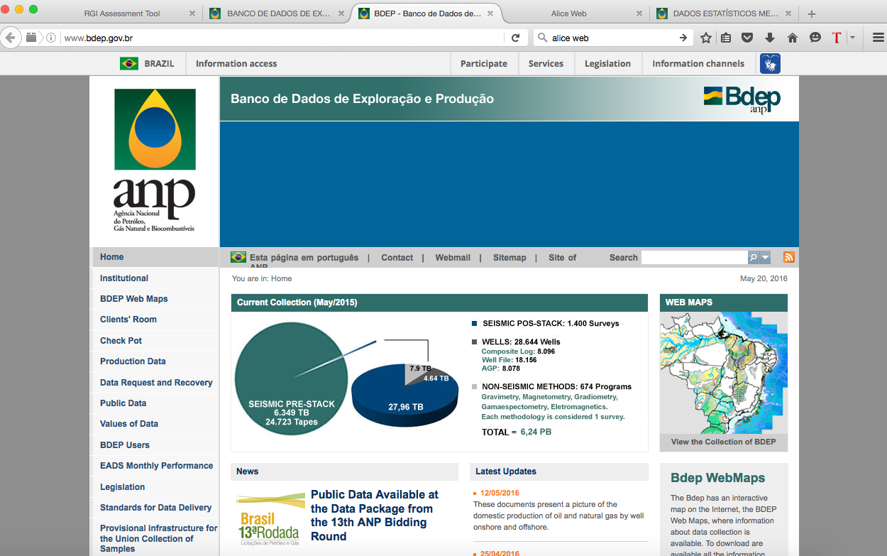Viewport: 887px width, 556px height.
Task: Click the address bar showing www.bdep.gov.br
Action: 282,38
